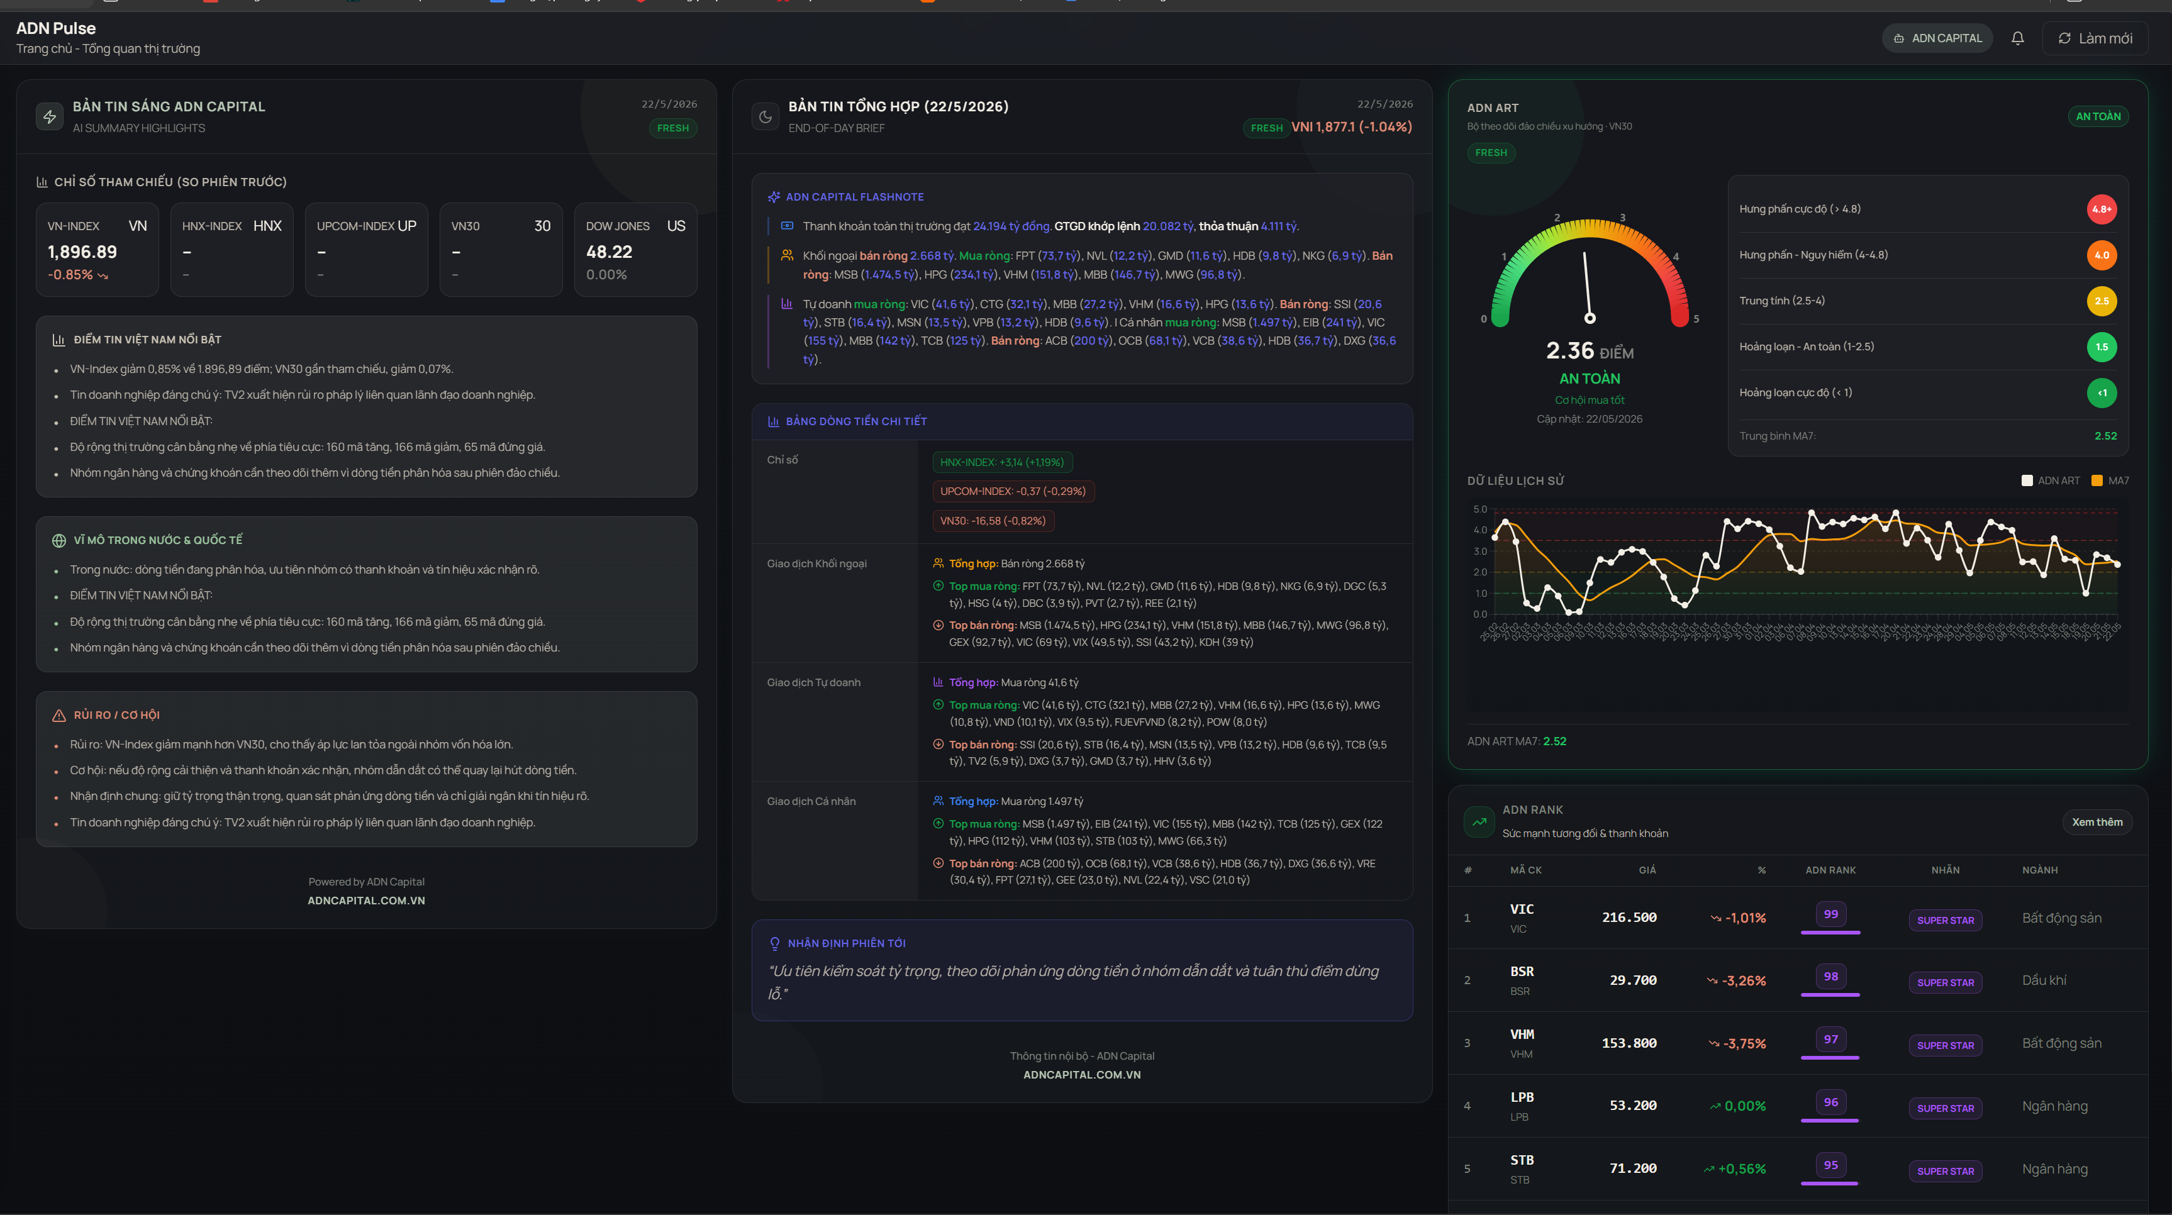Click the chart icon beside Tự doanh mua ròng flashnote
The image size is (2172, 1215).
(788, 304)
